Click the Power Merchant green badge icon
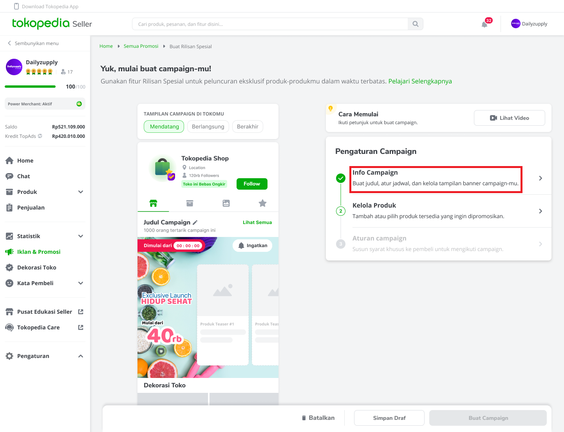 pyautogui.click(x=79, y=104)
